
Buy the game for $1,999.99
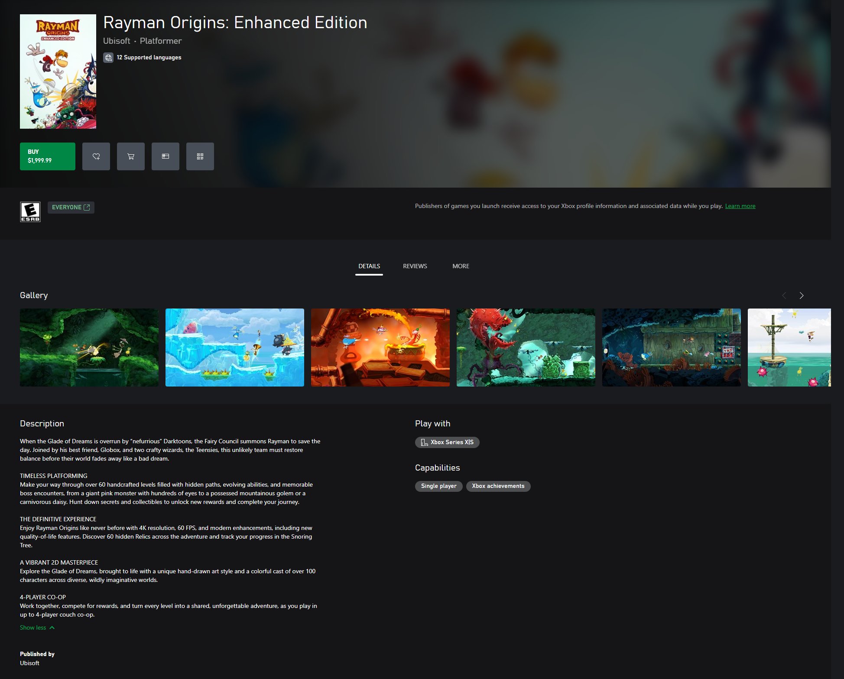[x=48, y=156]
